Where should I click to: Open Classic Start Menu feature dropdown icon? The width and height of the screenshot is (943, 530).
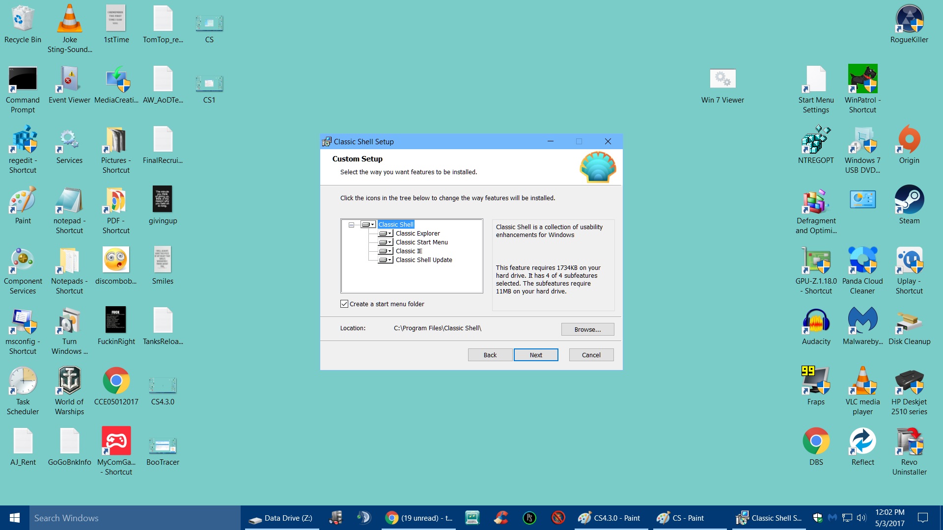click(386, 242)
